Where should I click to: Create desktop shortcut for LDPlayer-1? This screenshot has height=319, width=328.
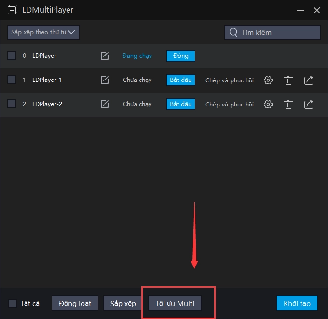click(x=309, y=80)
